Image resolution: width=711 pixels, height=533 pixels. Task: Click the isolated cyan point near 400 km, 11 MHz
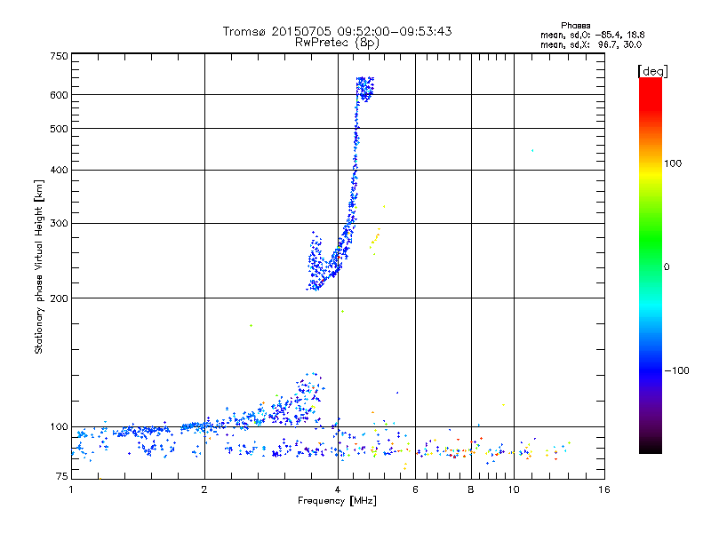tap(532, 150)
